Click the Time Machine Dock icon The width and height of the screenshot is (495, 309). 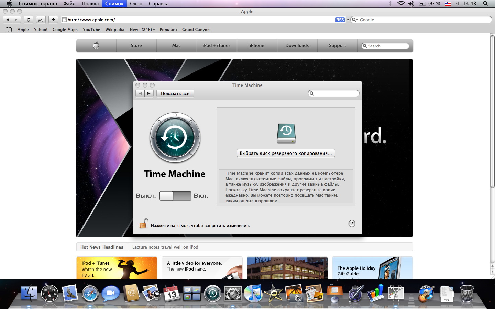click(212, 294)
